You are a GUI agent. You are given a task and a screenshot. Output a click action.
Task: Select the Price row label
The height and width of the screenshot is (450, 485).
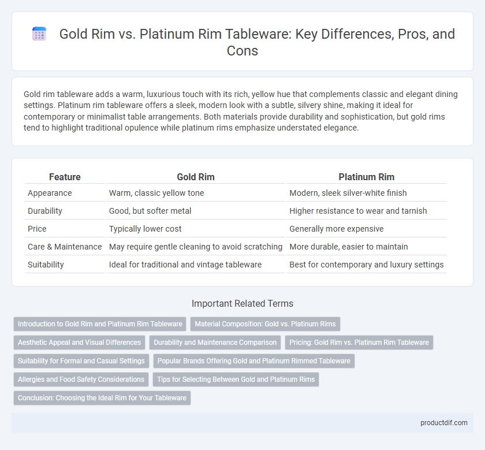click(x=37, y=229)
